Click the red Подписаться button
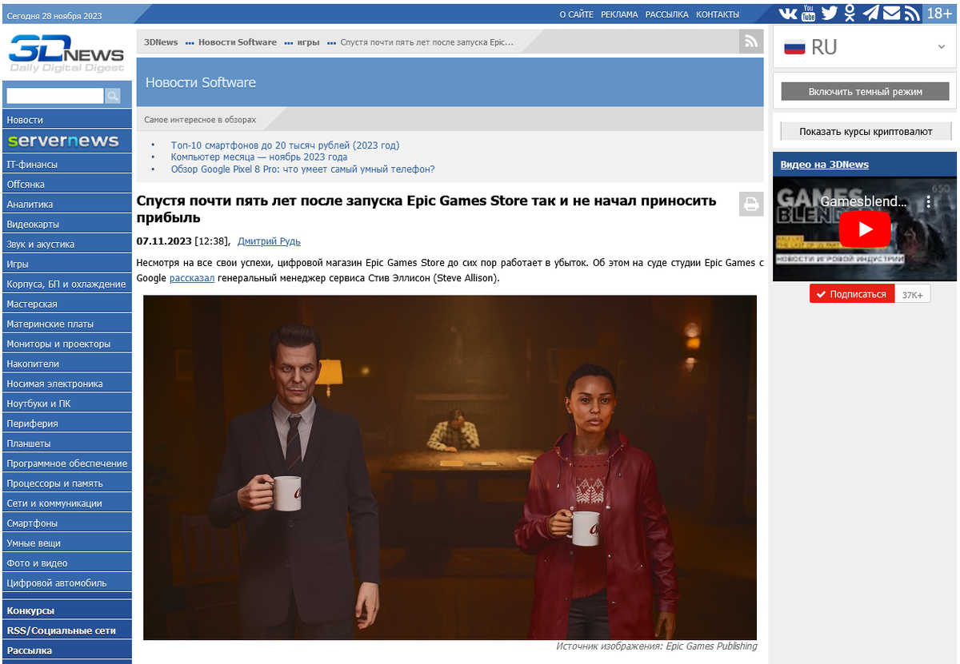The height and width of the screenshot is (664, 960). (x=851, y=294)
